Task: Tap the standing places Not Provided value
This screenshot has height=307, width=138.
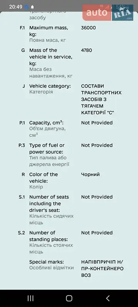Action: pyautogui.click(x=97, y=233)
